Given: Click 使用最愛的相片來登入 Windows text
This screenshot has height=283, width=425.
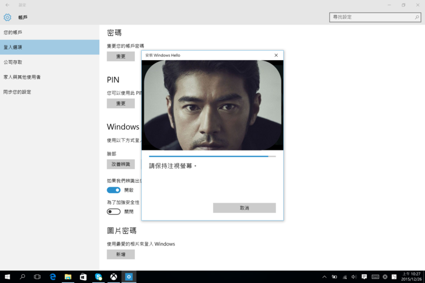Looking at the screenshot, I should tap(141, 244).
